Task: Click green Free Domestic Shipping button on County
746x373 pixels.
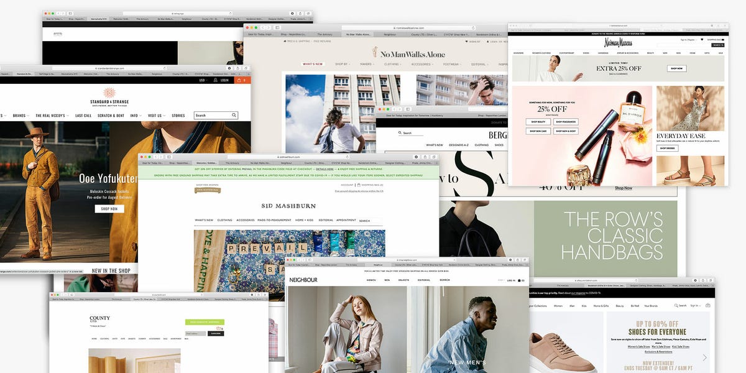Action: 205,323
